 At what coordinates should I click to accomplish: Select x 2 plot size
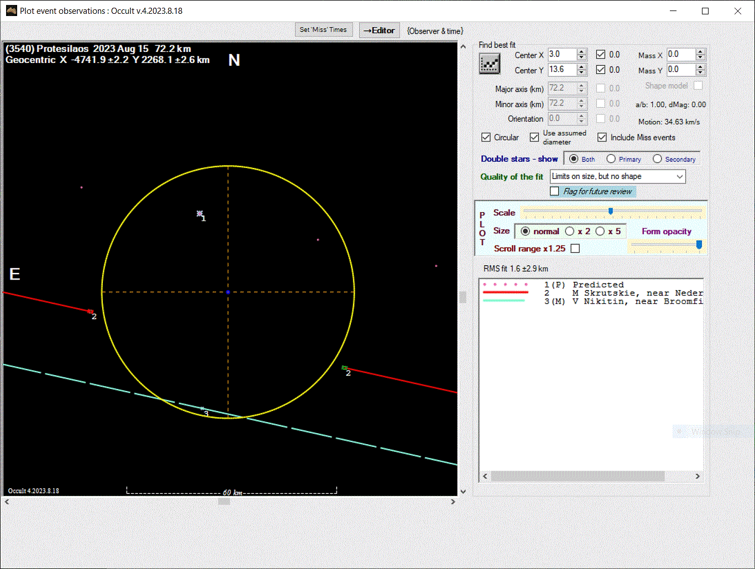tap(569, 231)
